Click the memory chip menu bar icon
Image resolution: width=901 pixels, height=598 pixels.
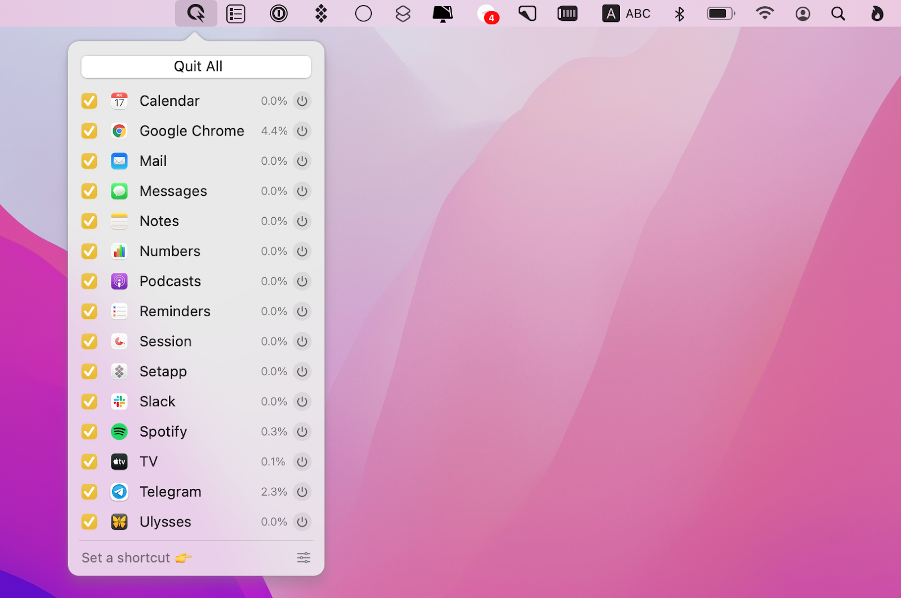[x=567, y=14]
